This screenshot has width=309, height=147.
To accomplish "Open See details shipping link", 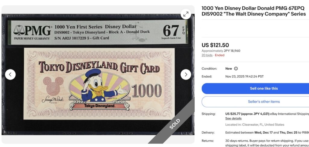I will pos(233,119).
